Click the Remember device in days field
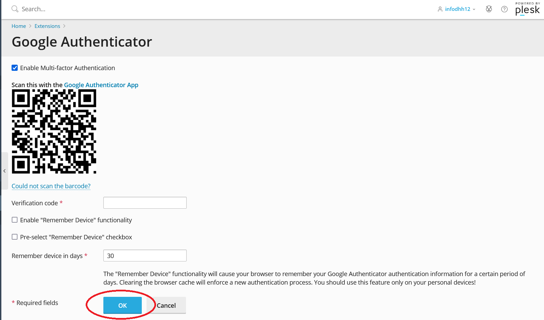The image size is (544, 320). click(x=145, y=256)
